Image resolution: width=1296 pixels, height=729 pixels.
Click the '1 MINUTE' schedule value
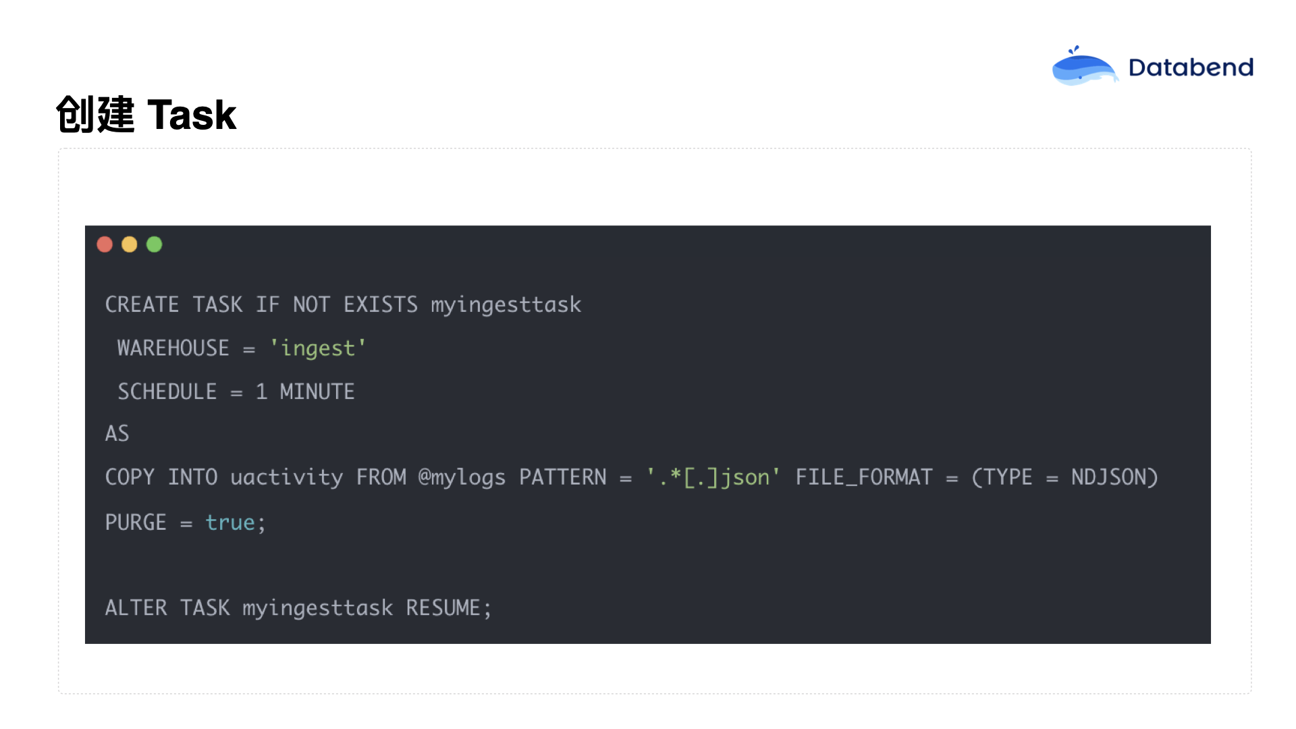click(x=305, y=391)
